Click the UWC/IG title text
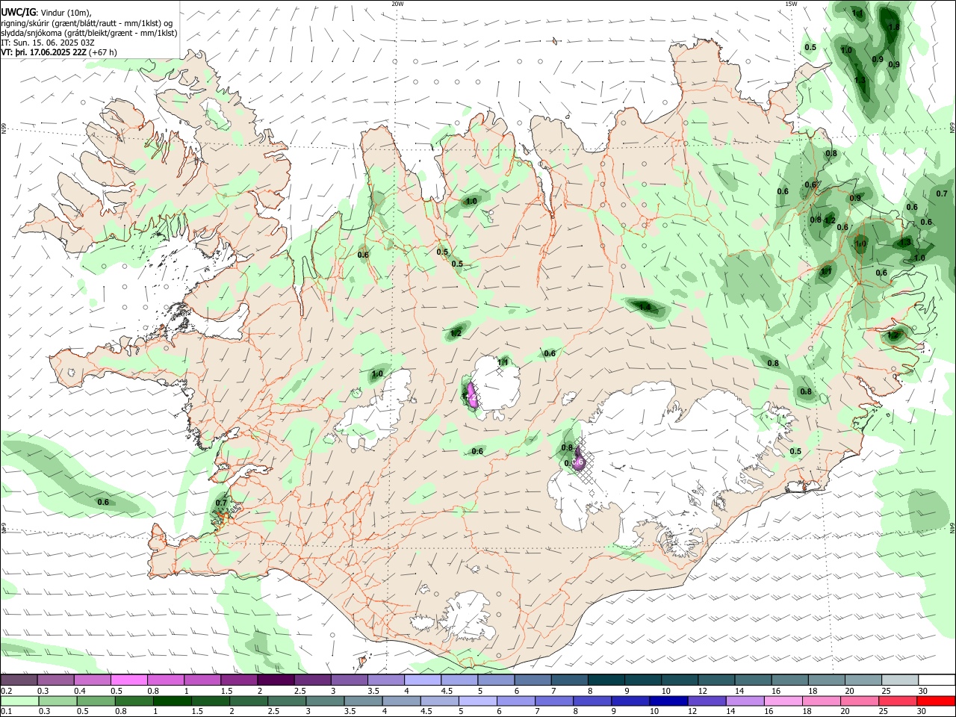This screenshot has width=956, height=717. (x=18, y=12)
